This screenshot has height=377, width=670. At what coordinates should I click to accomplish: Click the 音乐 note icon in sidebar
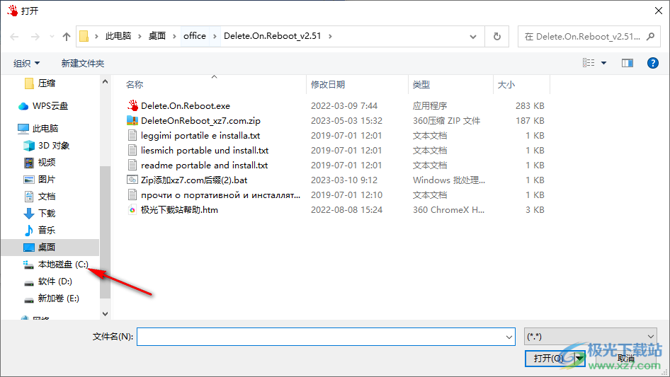tap(29, 230)
